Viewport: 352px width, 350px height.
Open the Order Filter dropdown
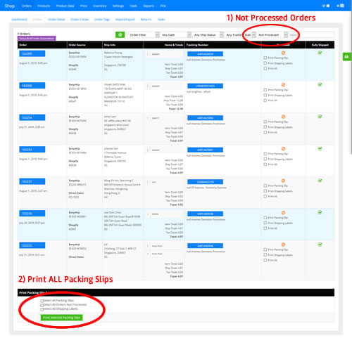click(144, 34)
